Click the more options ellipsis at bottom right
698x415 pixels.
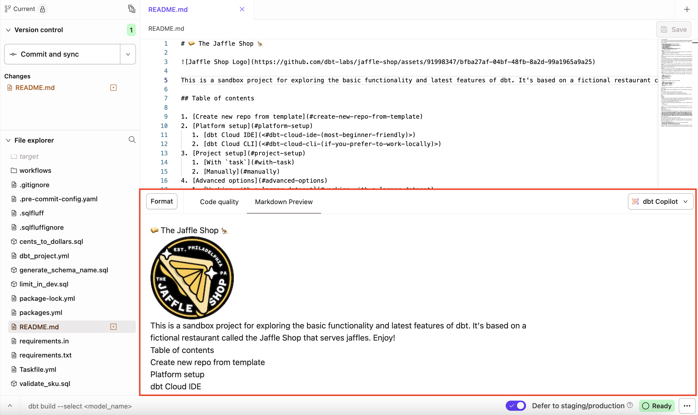tap(688, 406)
